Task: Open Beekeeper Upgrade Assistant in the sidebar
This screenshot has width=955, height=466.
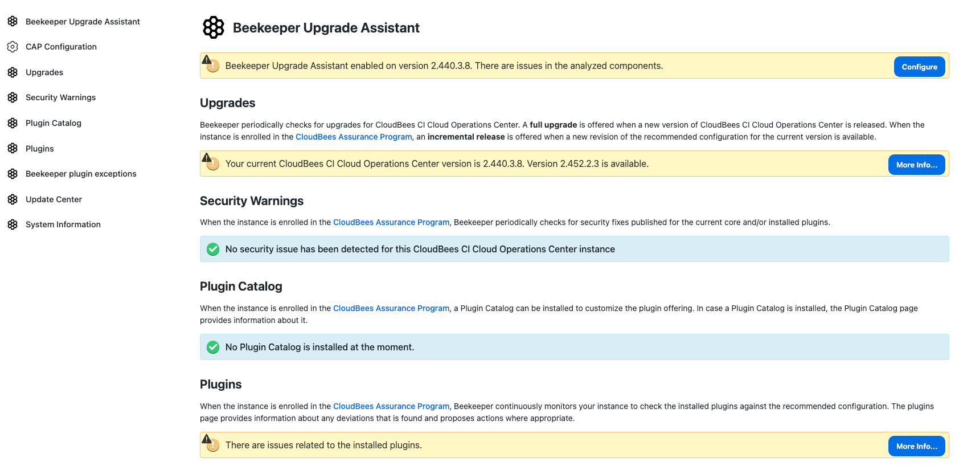Action: [83, 22]
